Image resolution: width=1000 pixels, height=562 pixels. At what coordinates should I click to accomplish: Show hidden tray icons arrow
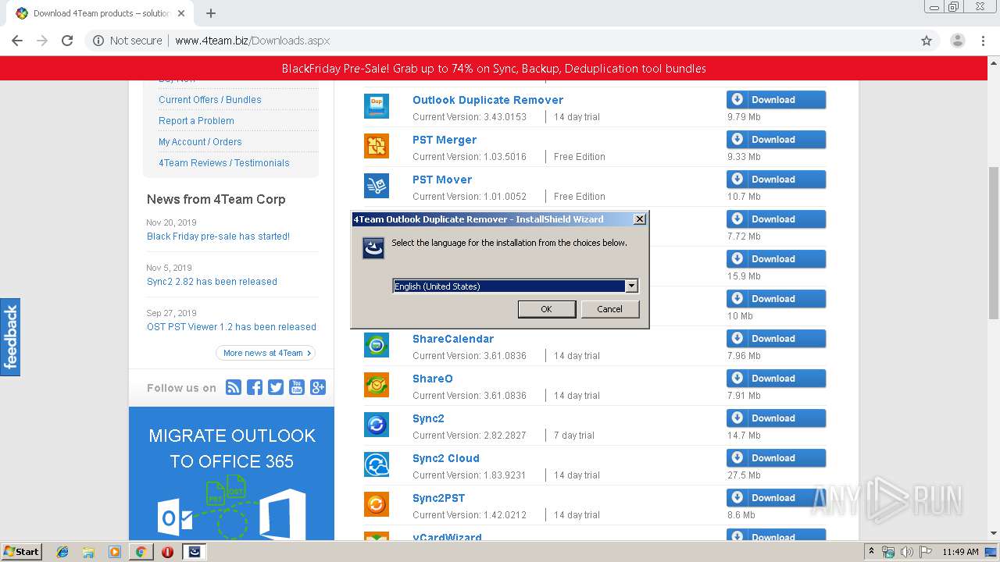click(x=871, y=552)
